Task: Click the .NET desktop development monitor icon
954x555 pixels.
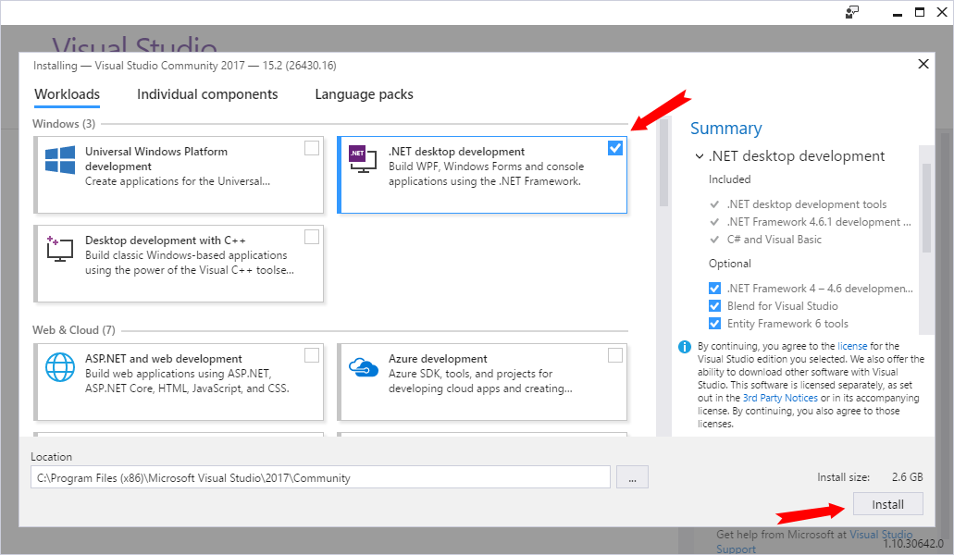Action: 363,159
